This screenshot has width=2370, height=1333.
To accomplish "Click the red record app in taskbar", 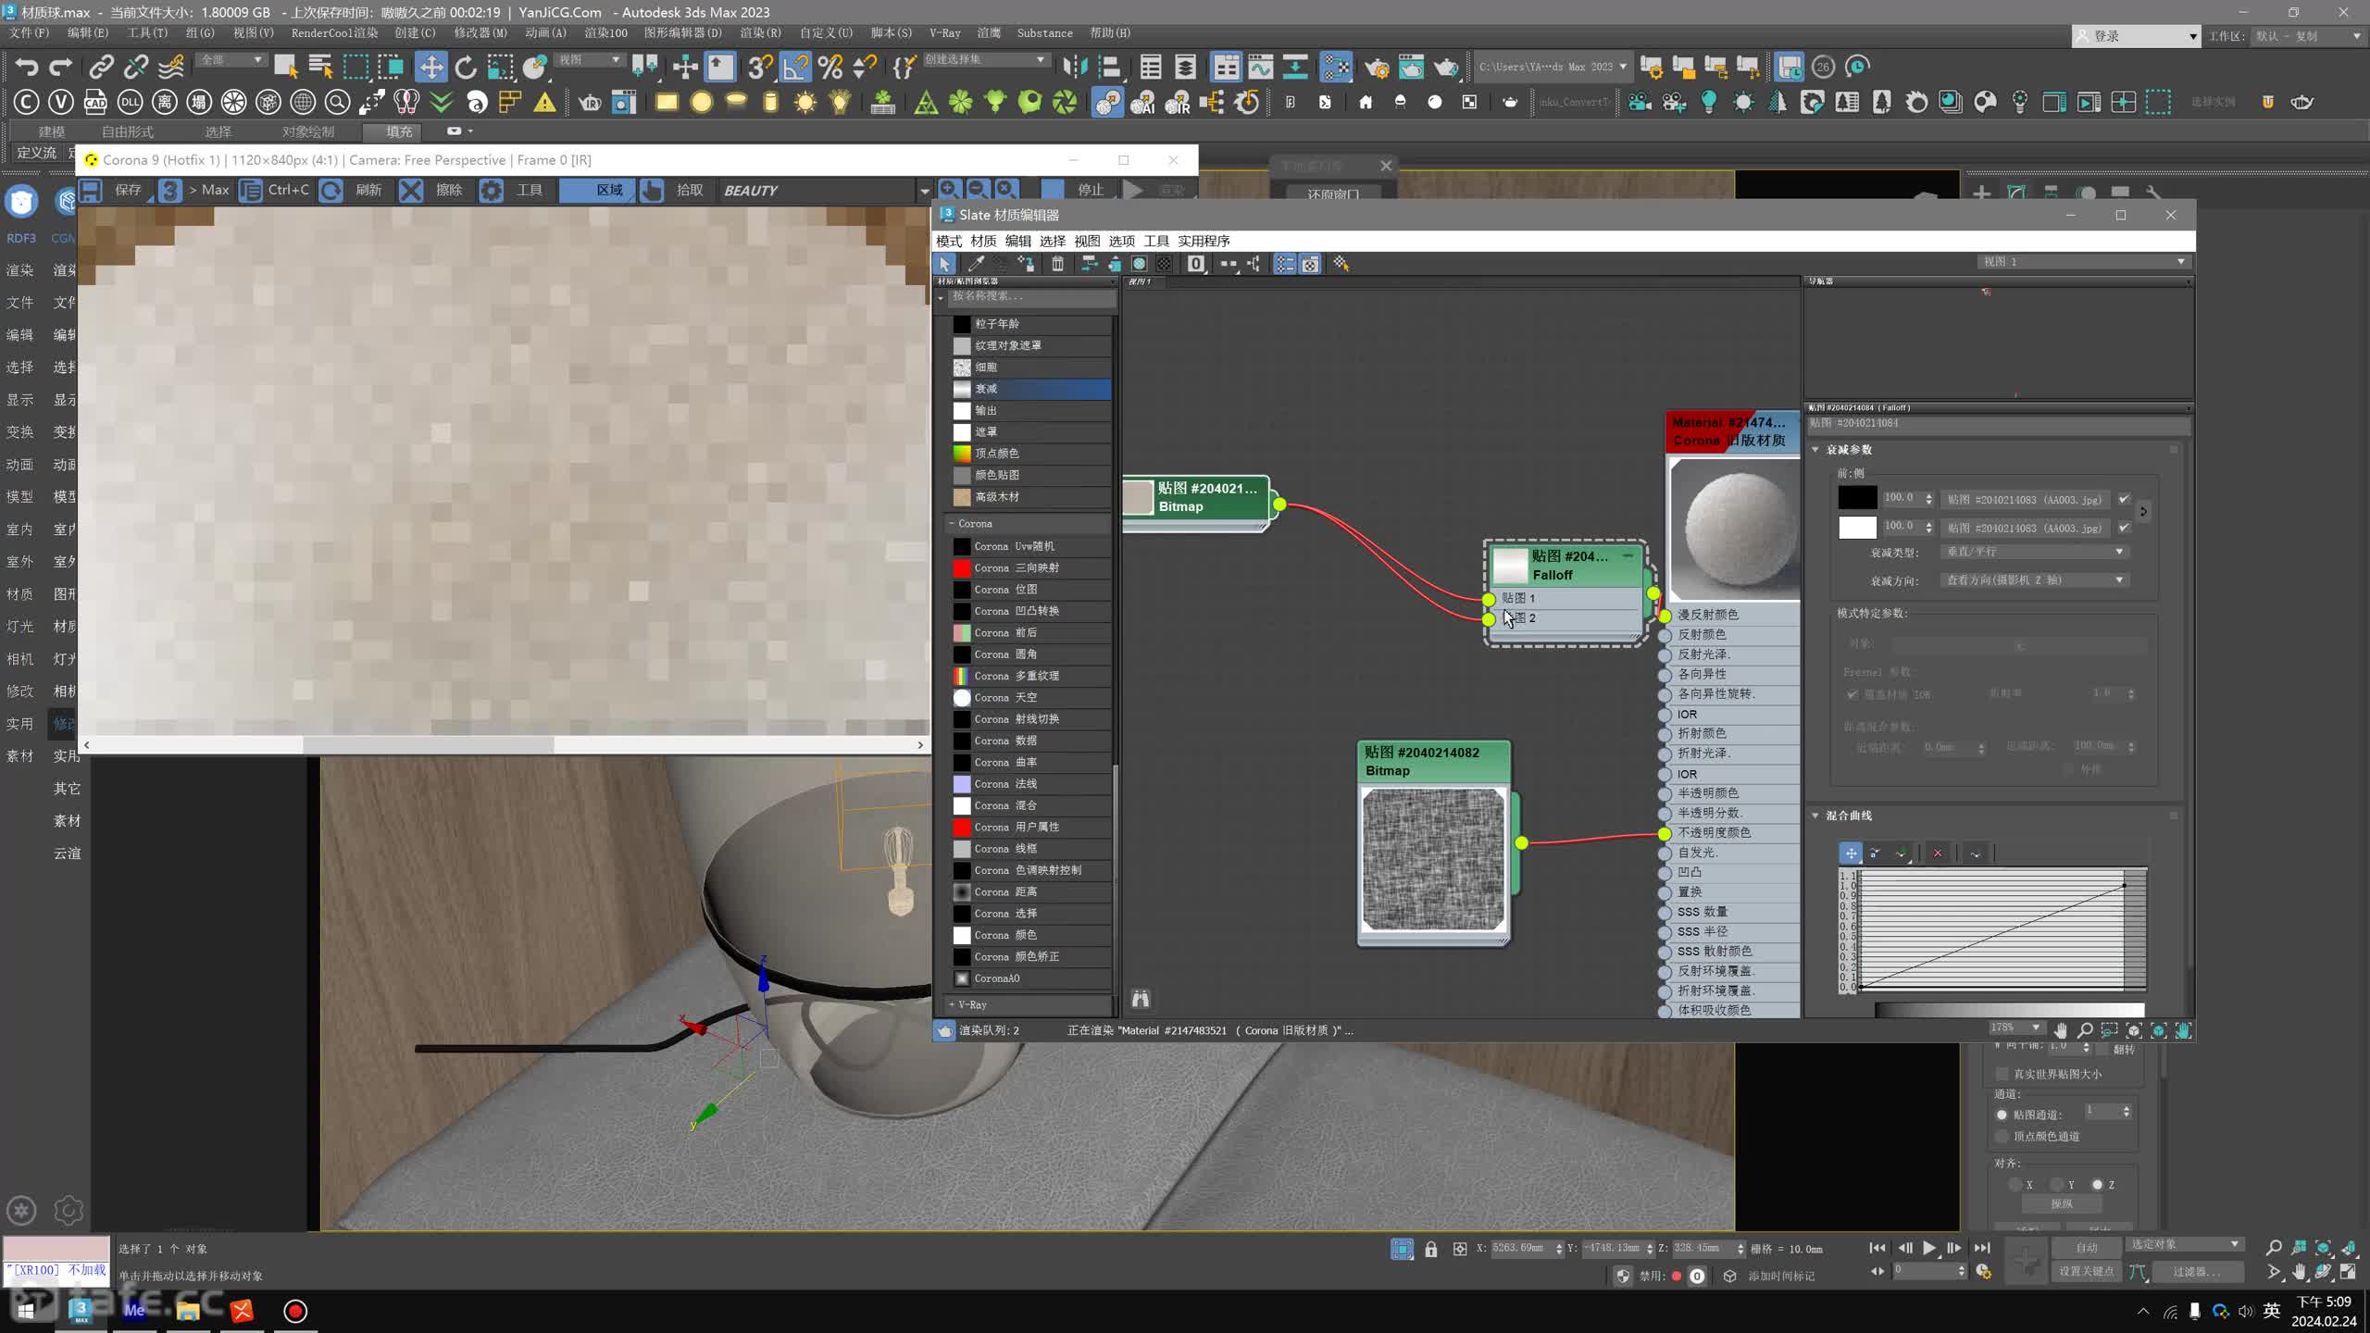I will point(294,1310).
